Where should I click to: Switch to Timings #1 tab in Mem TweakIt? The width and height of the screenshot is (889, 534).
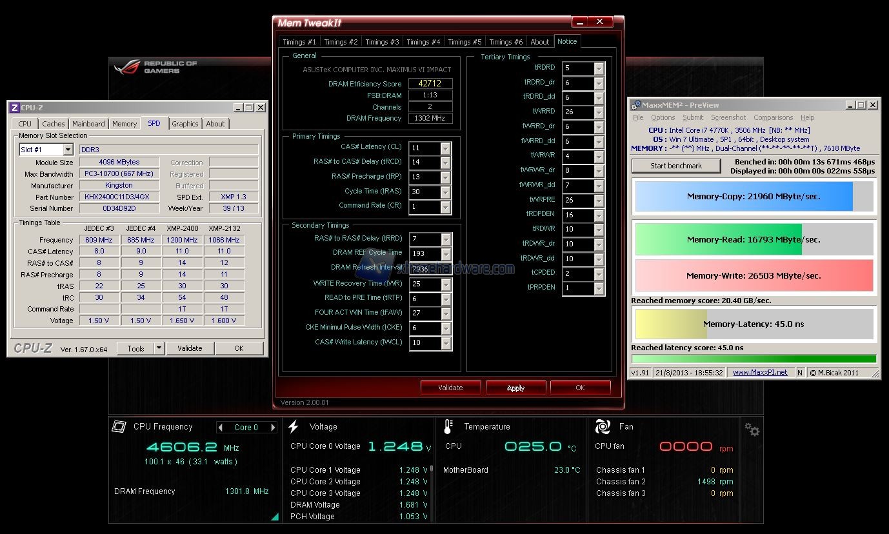(x=299, y=42)
